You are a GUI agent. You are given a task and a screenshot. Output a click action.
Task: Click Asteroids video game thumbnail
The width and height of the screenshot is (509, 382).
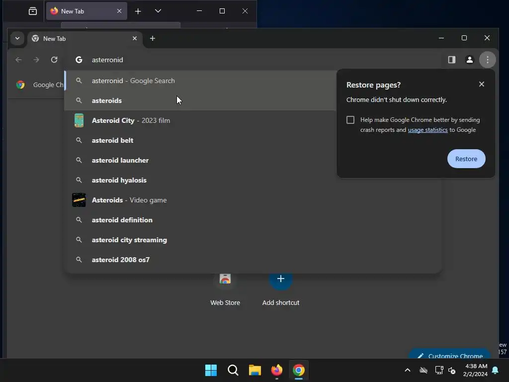(79, 200)
